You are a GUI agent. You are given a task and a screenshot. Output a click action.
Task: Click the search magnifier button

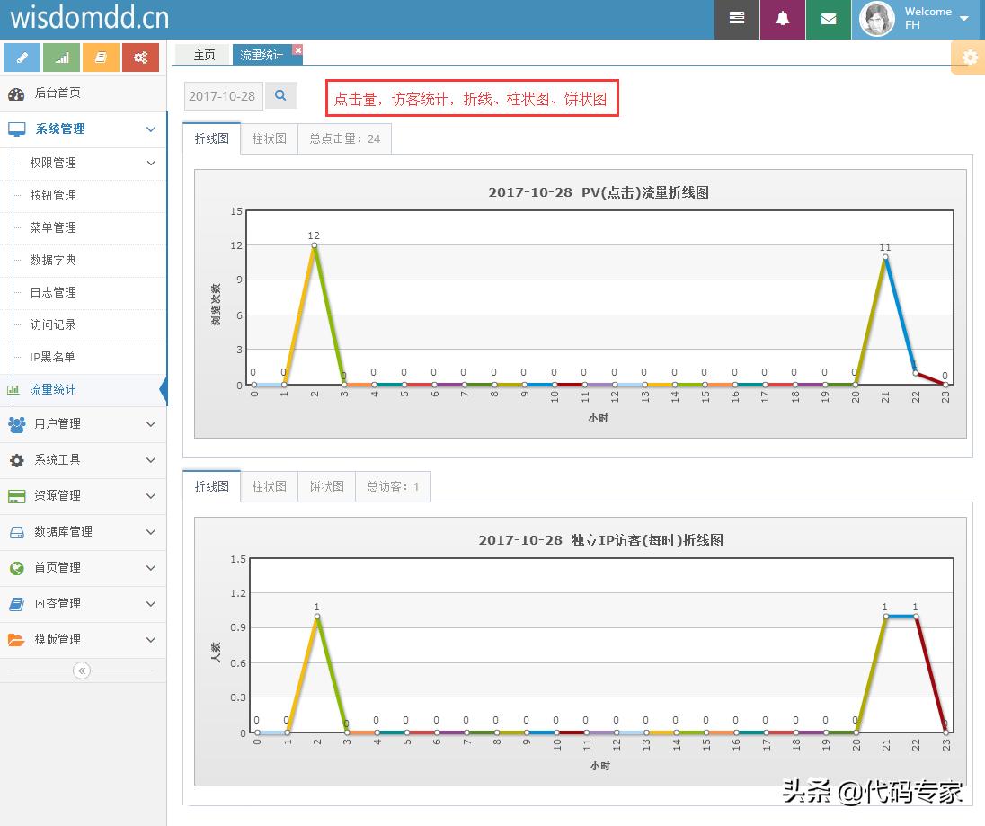[x=281, y=95]
